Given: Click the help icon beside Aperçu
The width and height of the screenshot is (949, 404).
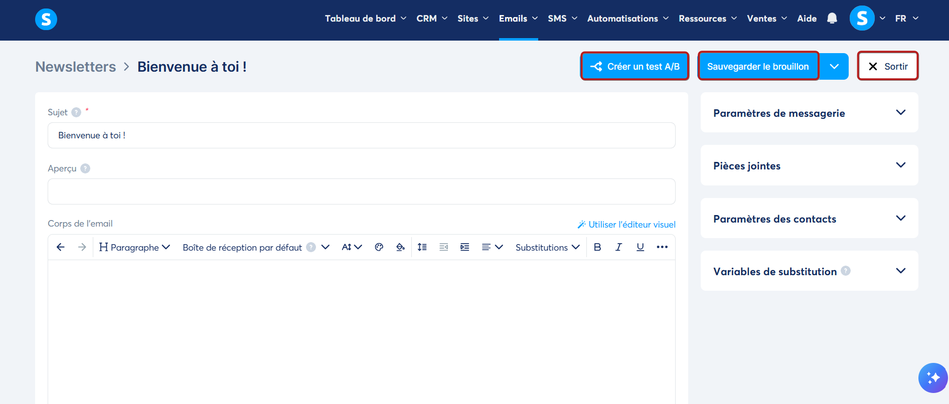Looking at the screenshot, I should pyautogui.click(x=85, y=168).
